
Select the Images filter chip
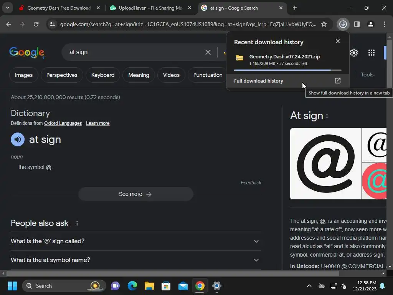24,75
